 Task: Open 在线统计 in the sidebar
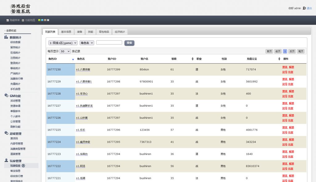(15, 53)
